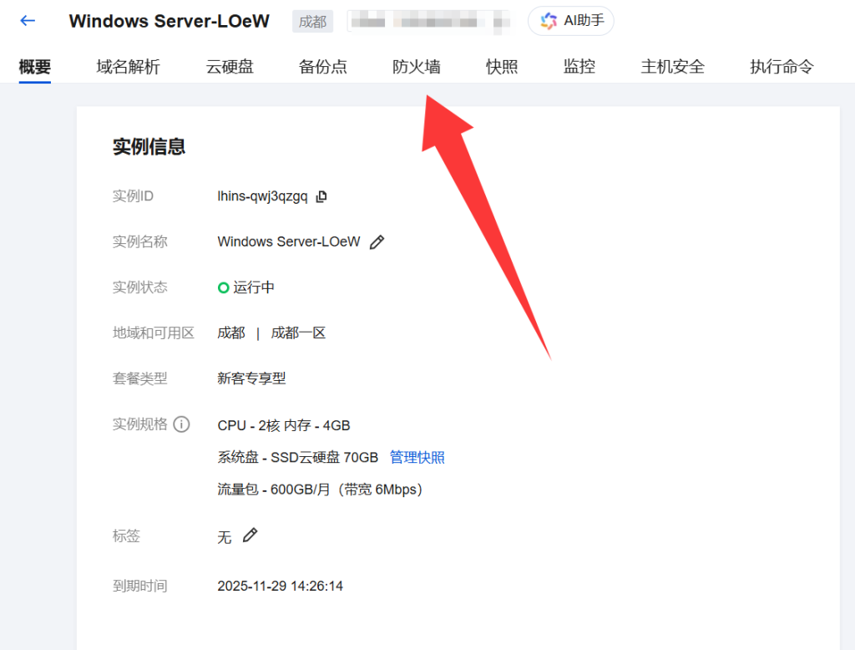View the 主机安全 tab
855x650 pixels.
pos(672,67)
